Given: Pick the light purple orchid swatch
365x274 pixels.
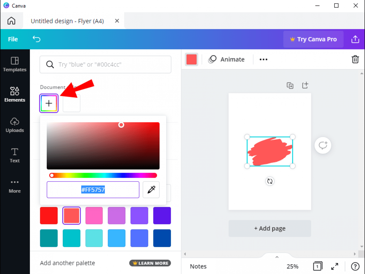Looking at the screenshot, I should click(x=117, y=215).
